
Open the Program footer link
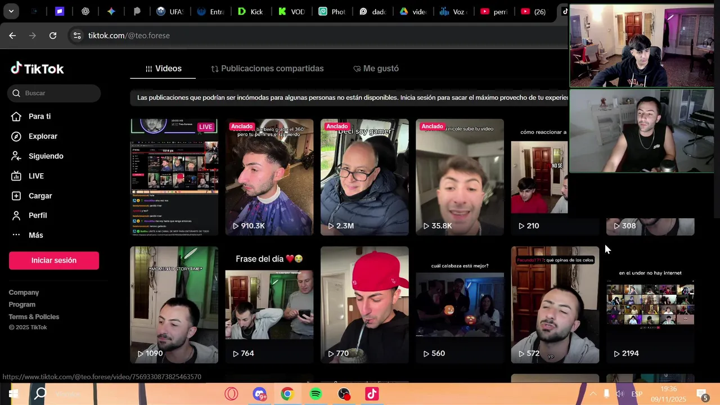point(22,304)
